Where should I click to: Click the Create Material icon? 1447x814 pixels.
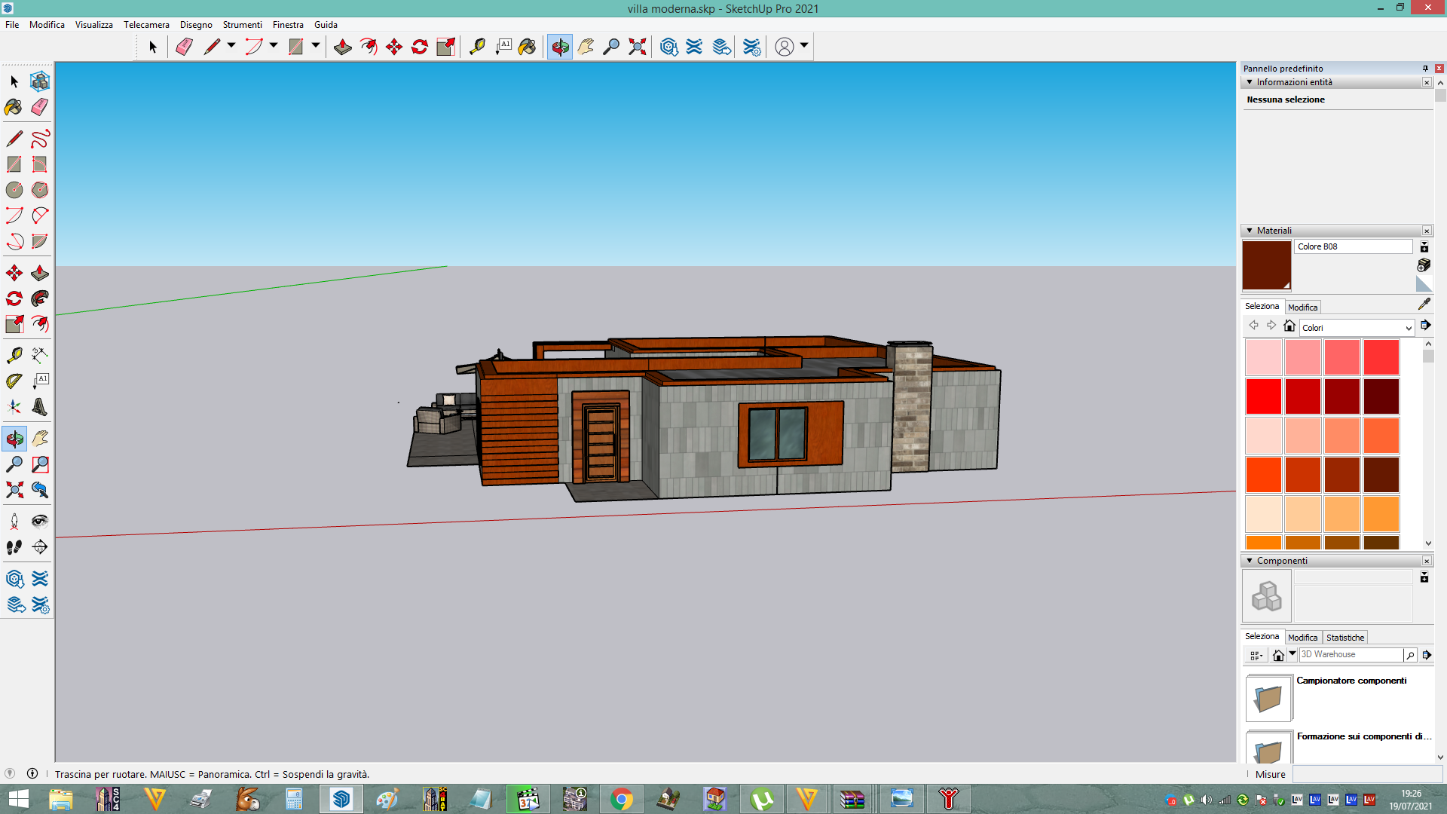[1424, 265]
